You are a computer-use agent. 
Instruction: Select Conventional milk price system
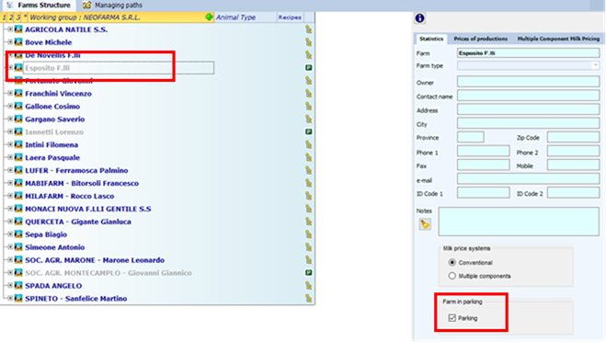(x=452, y=262)
